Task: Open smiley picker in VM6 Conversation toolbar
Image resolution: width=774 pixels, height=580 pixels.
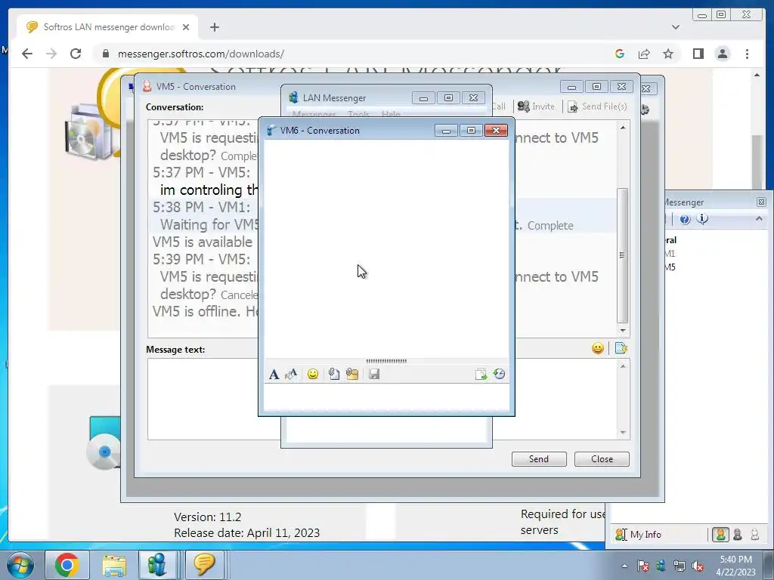Action: [312, 375]
